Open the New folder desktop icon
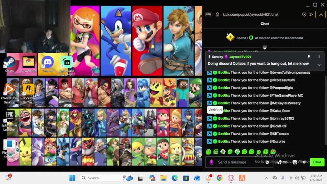Image resolution: width=327 pixels, height=184 pixels. [x=28, y=64]
